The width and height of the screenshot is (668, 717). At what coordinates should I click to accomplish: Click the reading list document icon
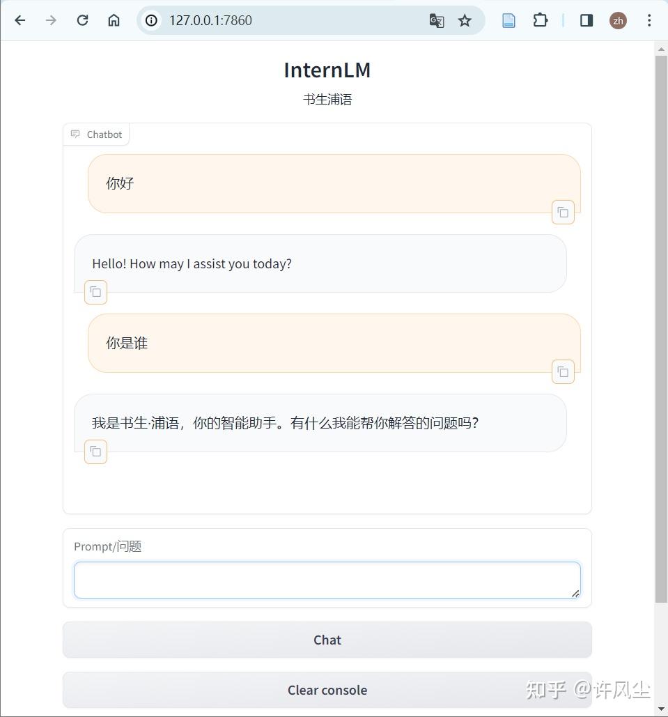pyautogui.click(x=508, y=20)
